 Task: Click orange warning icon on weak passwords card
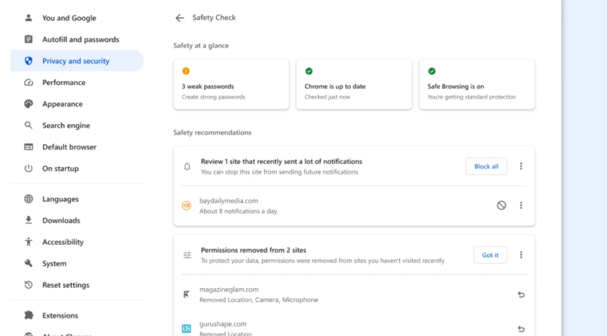click(x=186, y=71)
